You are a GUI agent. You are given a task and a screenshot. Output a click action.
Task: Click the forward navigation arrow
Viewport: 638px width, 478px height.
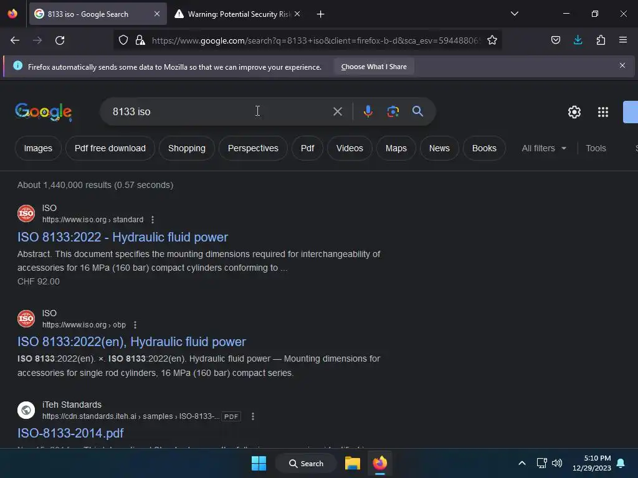(37, 40)
